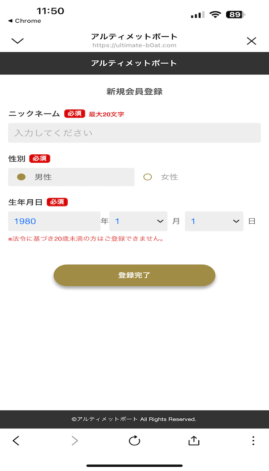Tap the browser forward arrow
The width and height of the screenshot is (269, 471).
[75, 440]
